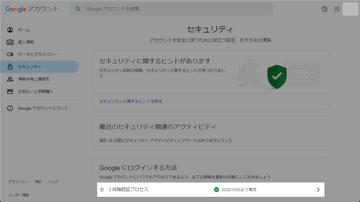Go to ホーム in sidebar

pyautogui.click(x=39, y=30)
